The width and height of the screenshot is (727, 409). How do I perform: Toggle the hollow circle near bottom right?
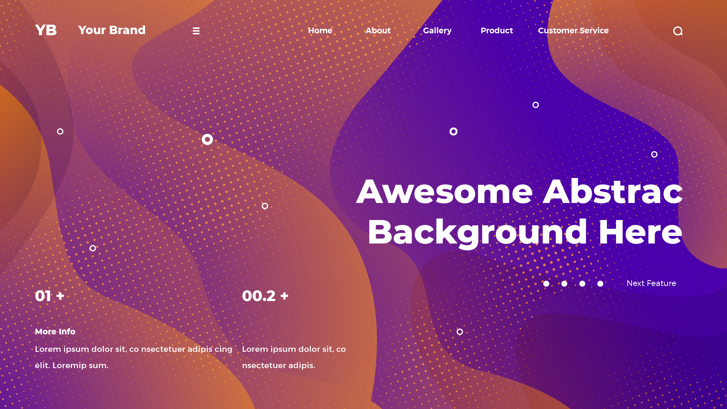coord(459,332)
